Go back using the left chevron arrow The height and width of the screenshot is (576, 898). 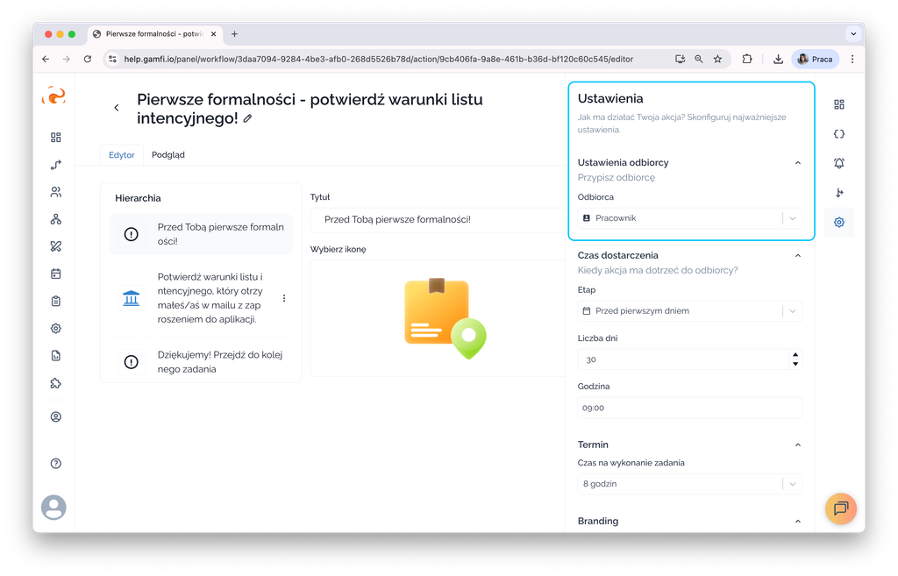(x=117, y=108)
